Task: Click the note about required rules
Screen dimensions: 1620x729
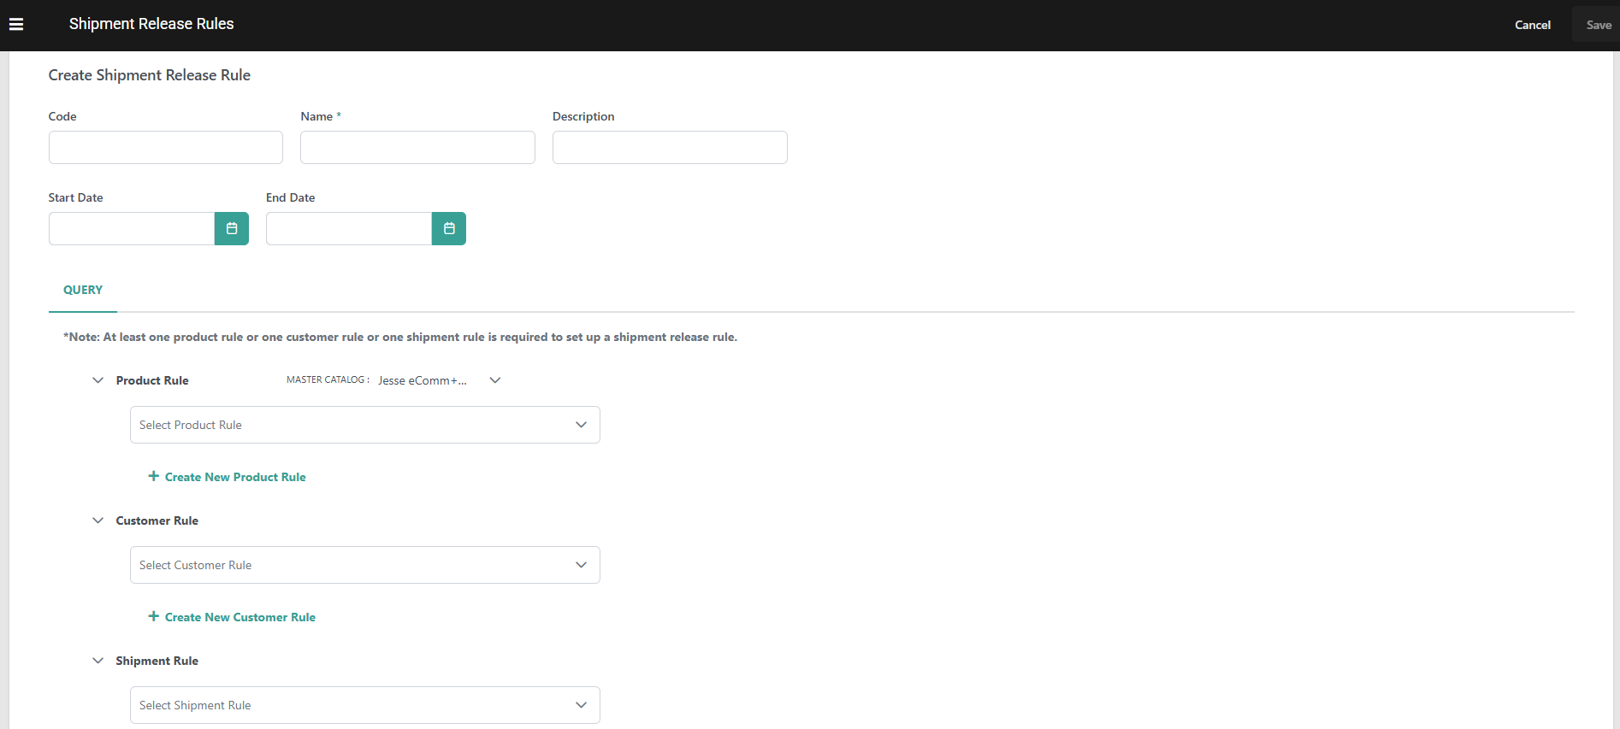Action: (400, 337)
